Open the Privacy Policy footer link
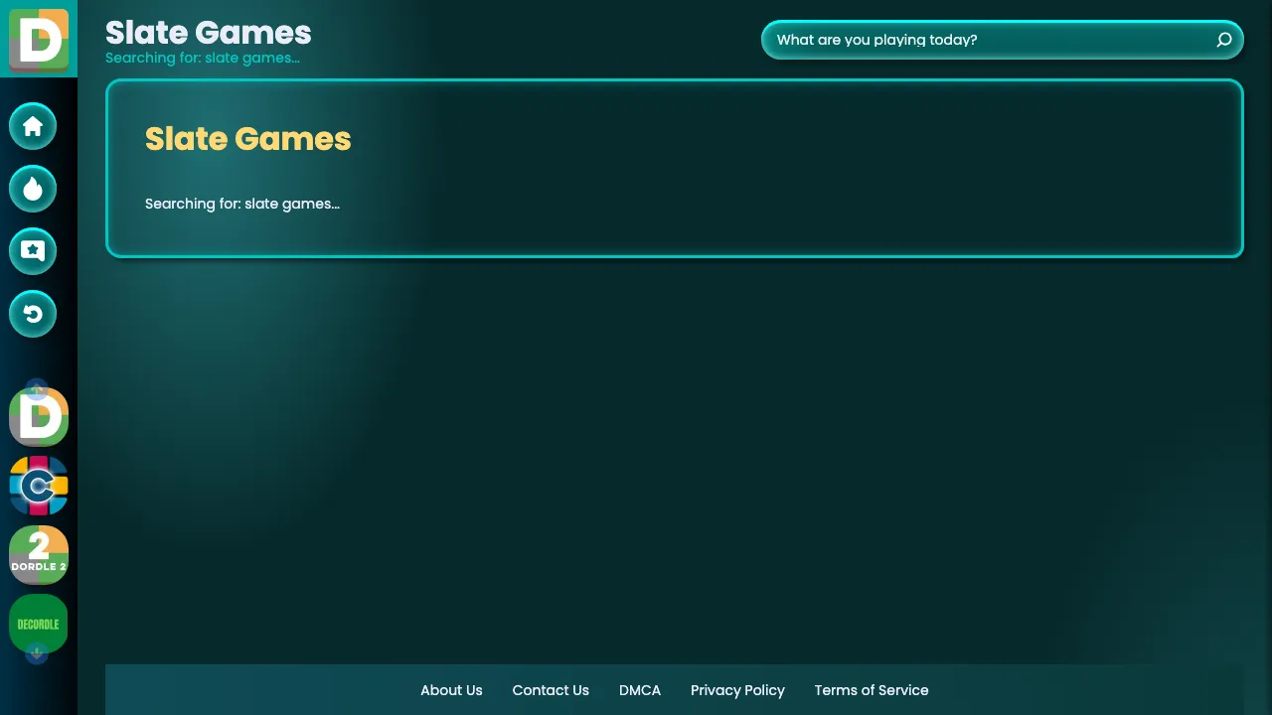Image resolution: width=1272 pixels, height=715 pixels. (737, 690)
